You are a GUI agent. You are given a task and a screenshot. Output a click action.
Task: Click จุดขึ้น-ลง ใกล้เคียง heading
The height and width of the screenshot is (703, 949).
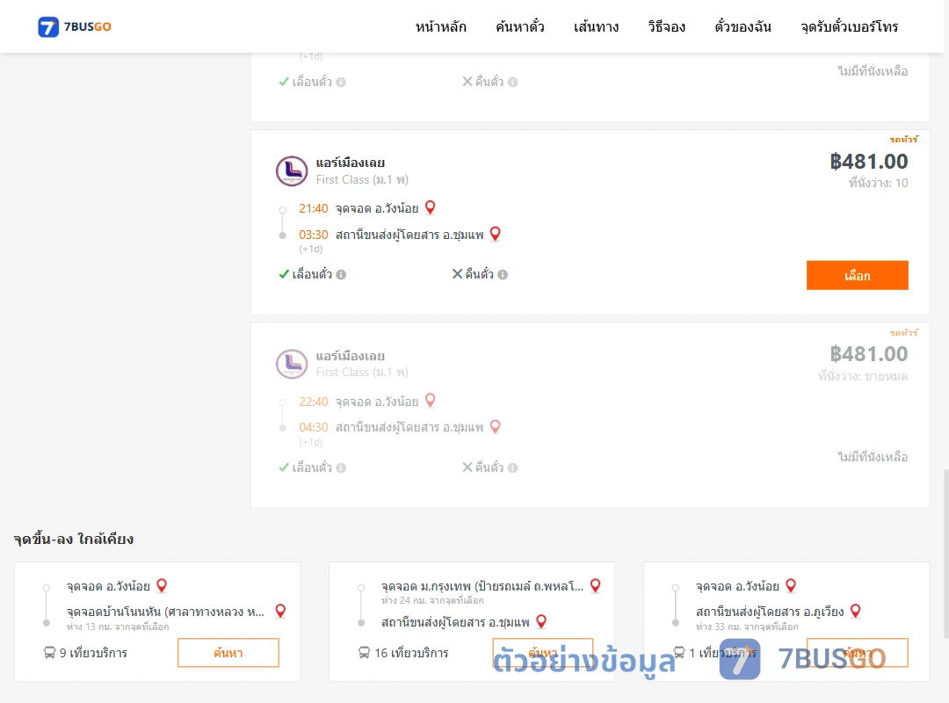click(74, 539)
